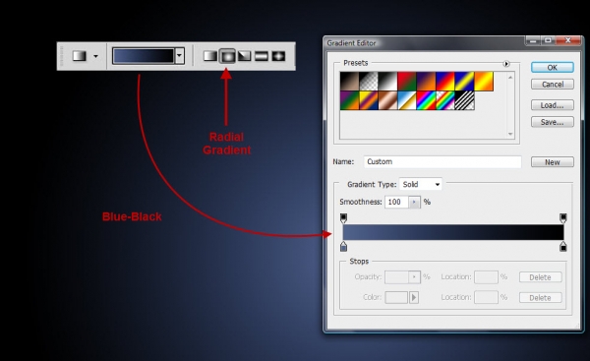The width and height of the screenshot is (590, 361).
Task: Click the Load... button
Action: pos(552,105)
